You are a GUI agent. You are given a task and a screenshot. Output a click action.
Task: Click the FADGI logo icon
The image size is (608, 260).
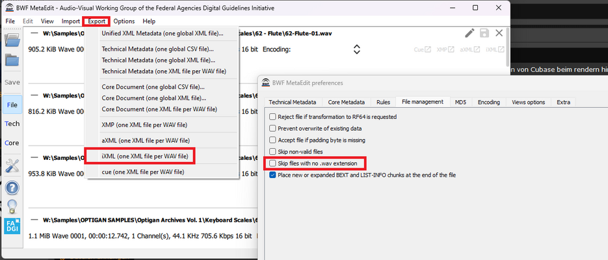[x=12, y=226]
